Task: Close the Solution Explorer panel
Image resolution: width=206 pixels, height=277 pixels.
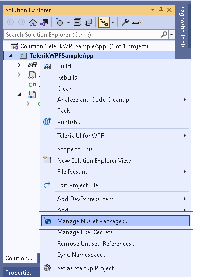Action: [169, 10]
